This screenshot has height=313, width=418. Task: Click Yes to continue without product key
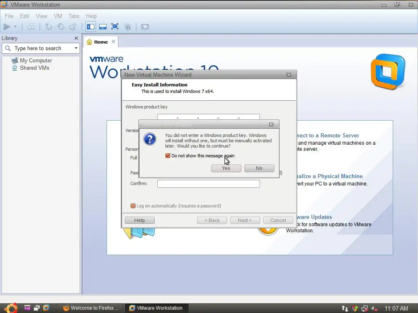[x=226, y=168]
